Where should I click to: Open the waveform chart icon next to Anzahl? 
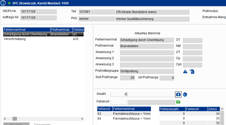click(185, 95)
